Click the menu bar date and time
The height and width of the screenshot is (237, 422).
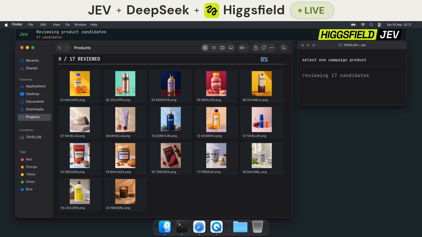pos(399,25)
